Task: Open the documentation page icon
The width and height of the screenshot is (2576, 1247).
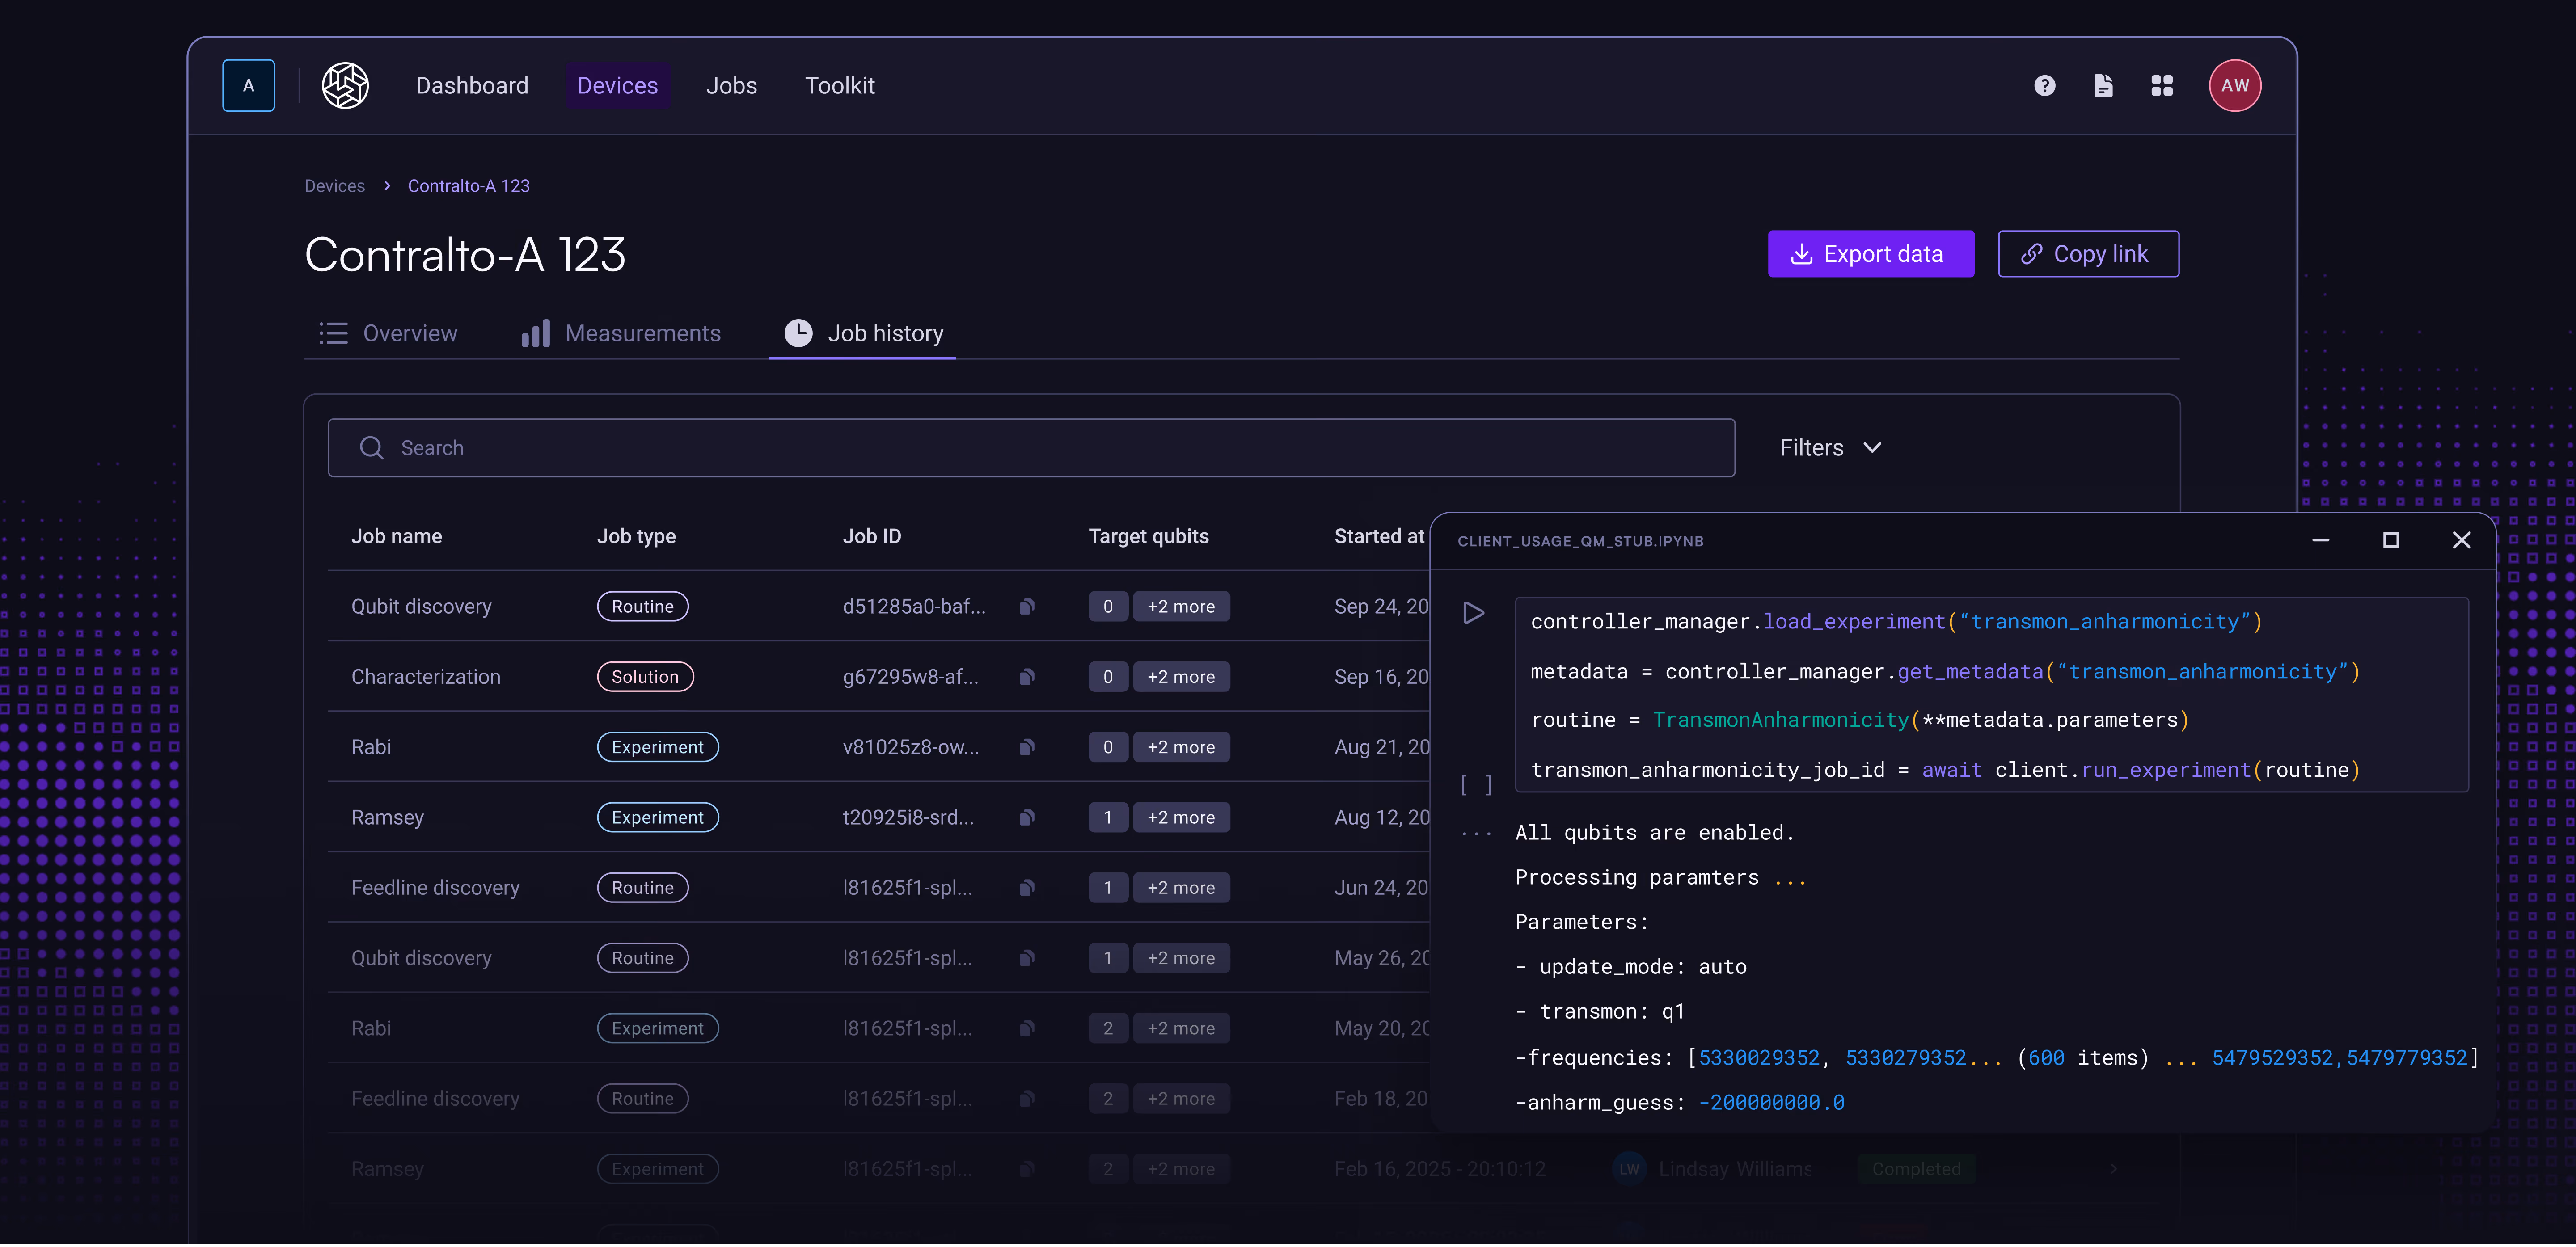Action: [2103, 86]
